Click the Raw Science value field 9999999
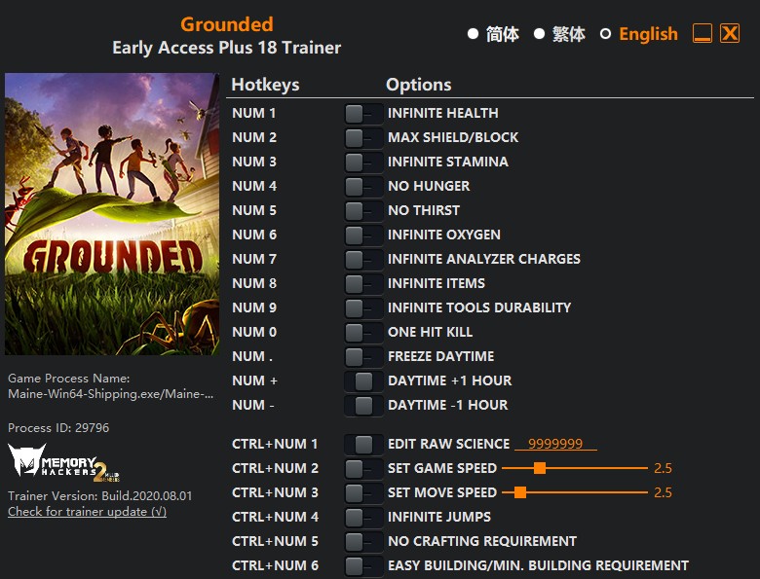The image size is (760, 579). 555,444
